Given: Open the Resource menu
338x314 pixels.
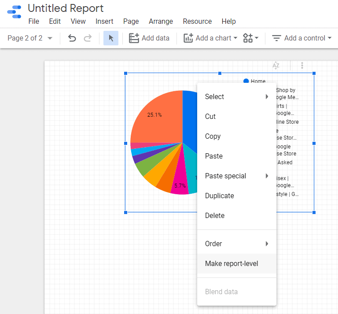Looking at the screenshot, I should tap(197, 21).
